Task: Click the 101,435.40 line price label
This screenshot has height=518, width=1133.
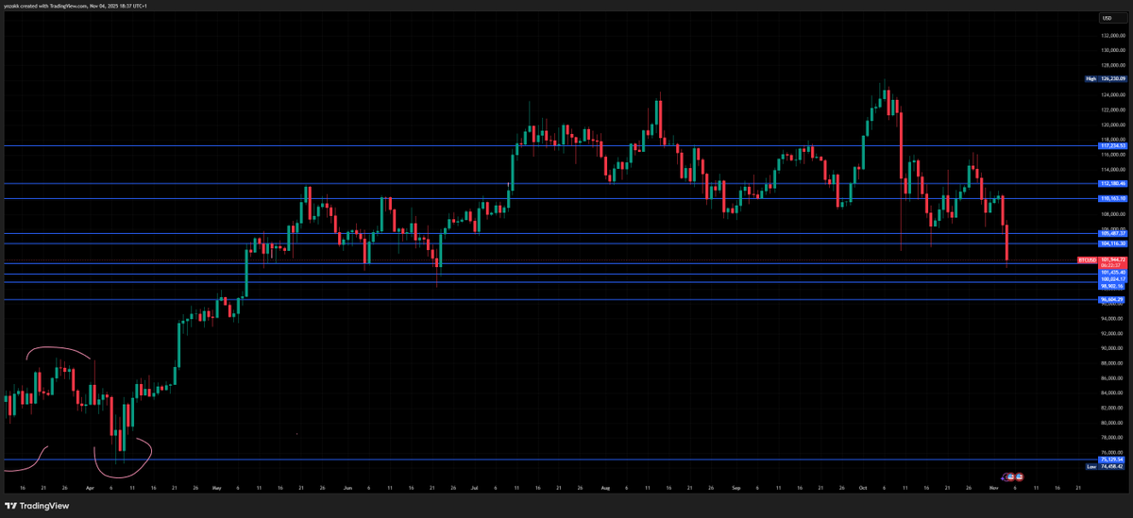Action: tap(1113, 273)
